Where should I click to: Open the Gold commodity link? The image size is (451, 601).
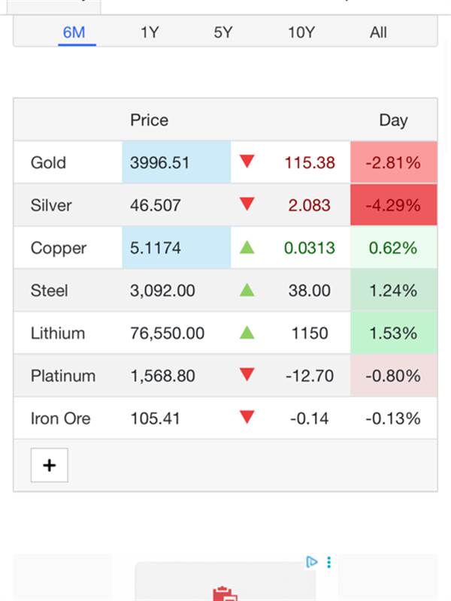coord(48,162)
